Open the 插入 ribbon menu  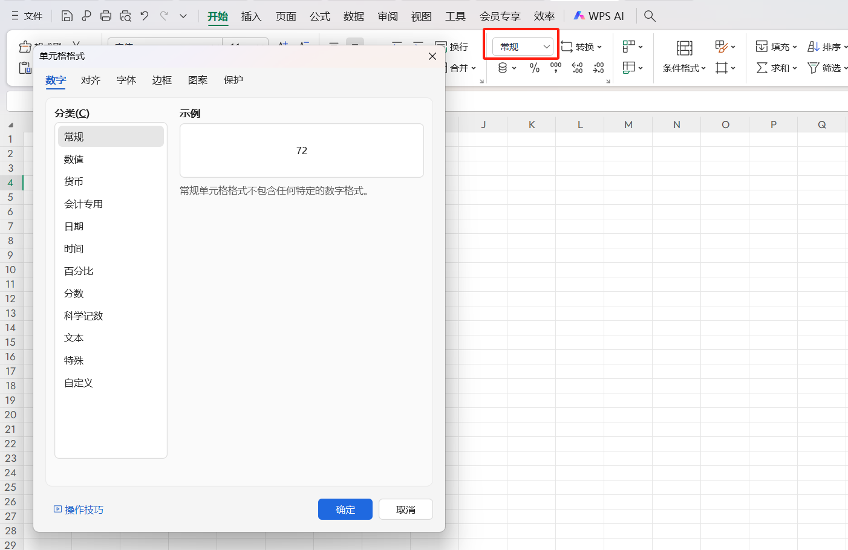pos(251,16)
